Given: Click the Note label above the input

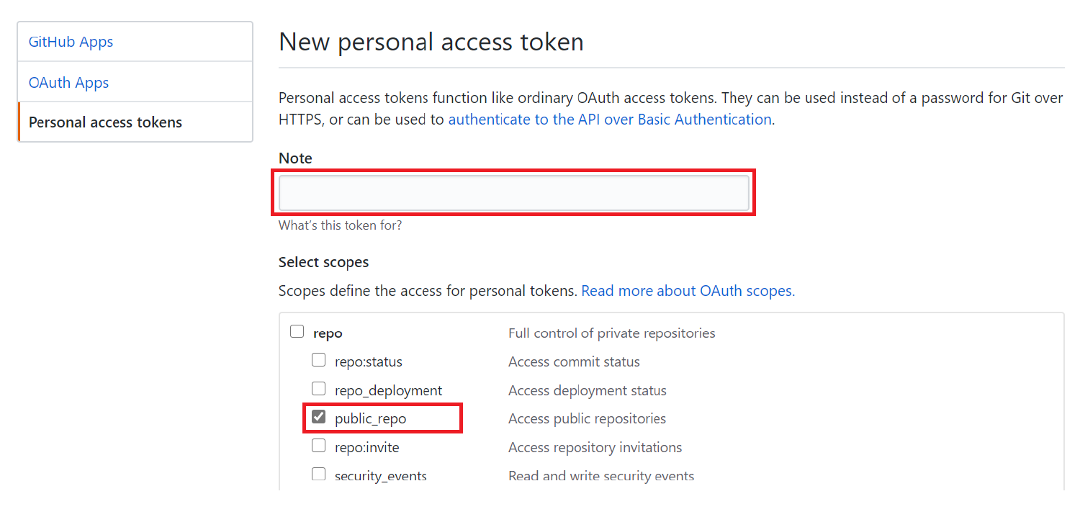Looking at the screenshot, I should tap(295, 158).
